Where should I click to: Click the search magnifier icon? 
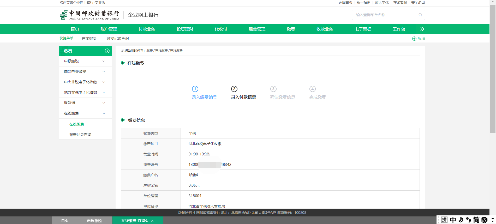(420, 15)
